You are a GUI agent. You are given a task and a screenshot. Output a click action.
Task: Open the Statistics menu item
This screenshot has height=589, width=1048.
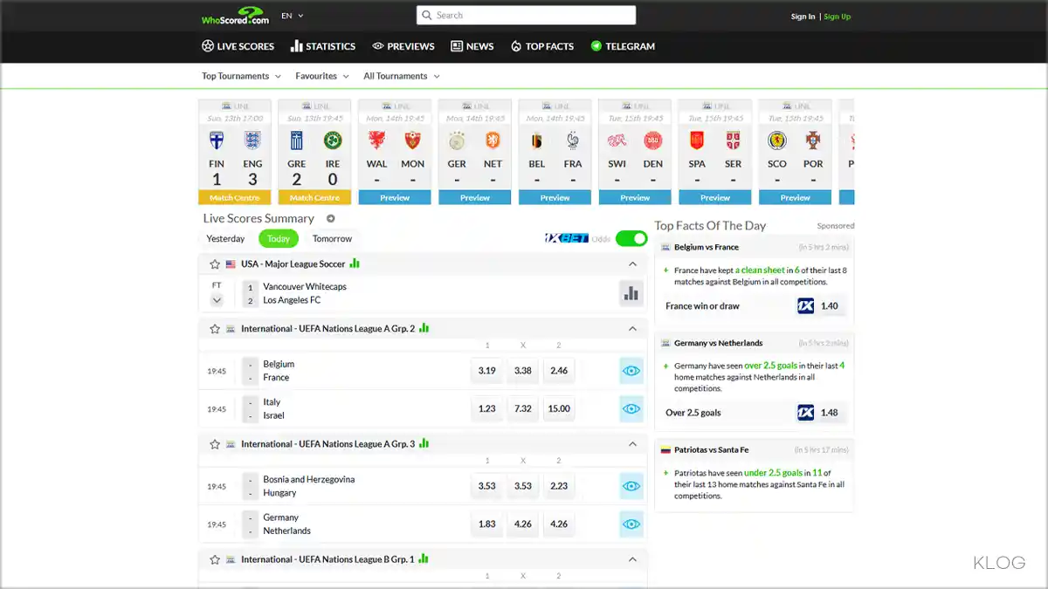[x=323, y=46]
